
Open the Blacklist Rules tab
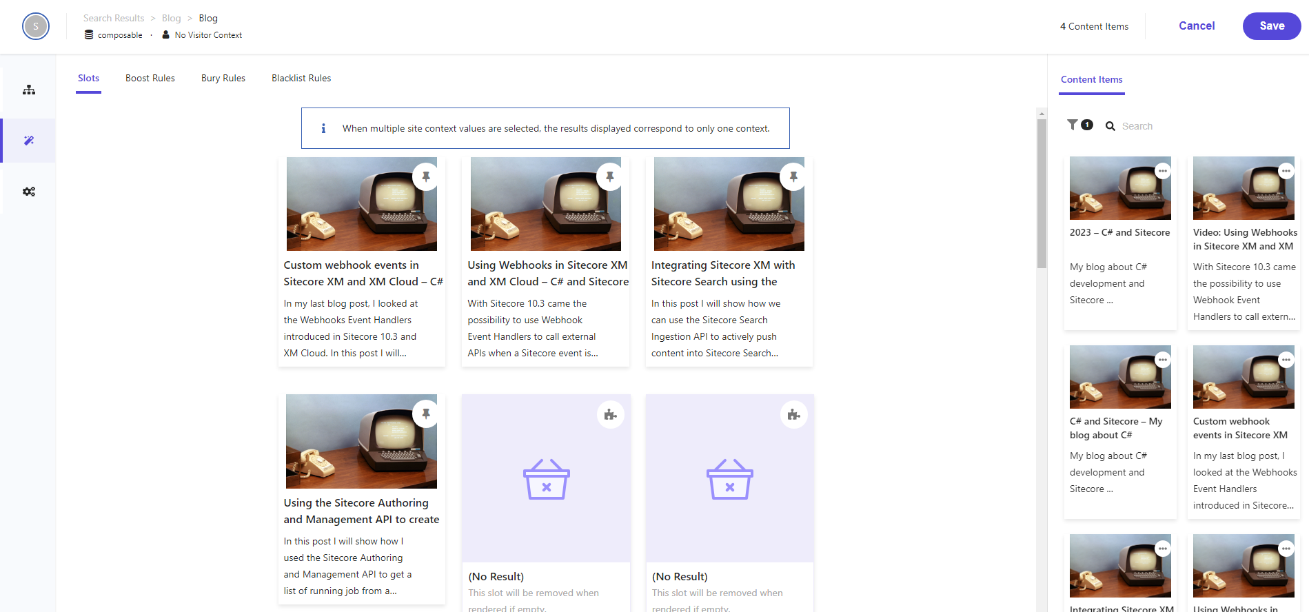[x=301, y=79]
